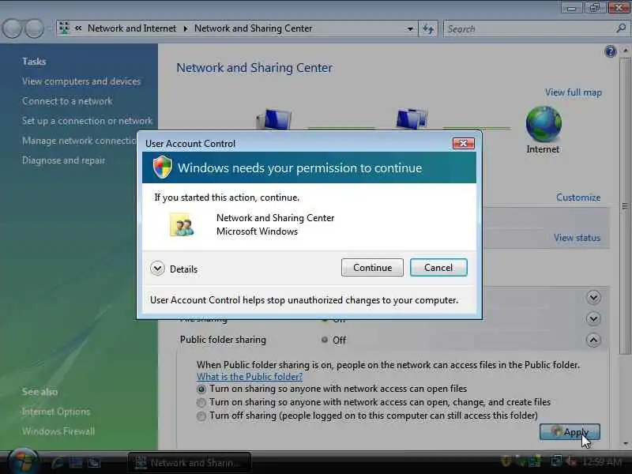
Task: Click Network and Sharing Center breadcrumb
Action: pyautogui.click(x=253, y=28)
